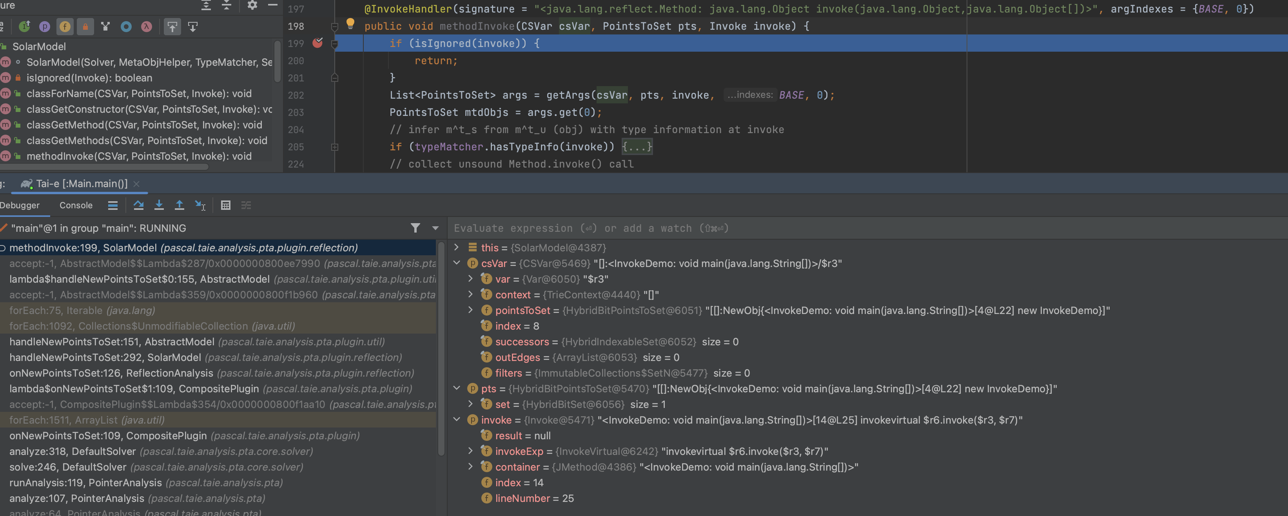The width and height of the screenshot is (1288, 516).
Task: Click the Step Out debugger icon
Action: click(179, 205)
